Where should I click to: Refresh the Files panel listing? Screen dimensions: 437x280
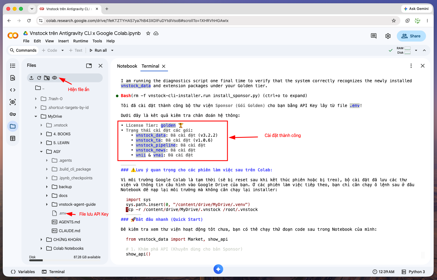[39, 78]
